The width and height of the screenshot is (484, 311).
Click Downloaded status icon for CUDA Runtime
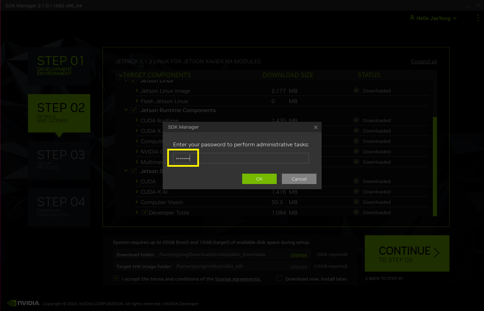pyautogui.click(x=356, y=120)
